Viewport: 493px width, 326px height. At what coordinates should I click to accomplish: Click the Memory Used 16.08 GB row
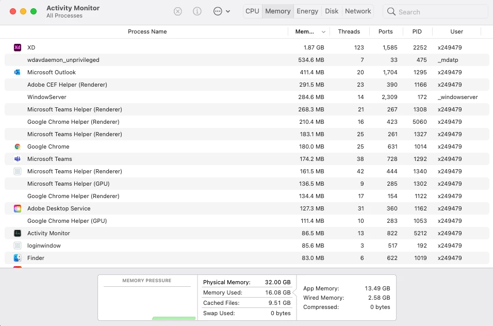point(247,292)
